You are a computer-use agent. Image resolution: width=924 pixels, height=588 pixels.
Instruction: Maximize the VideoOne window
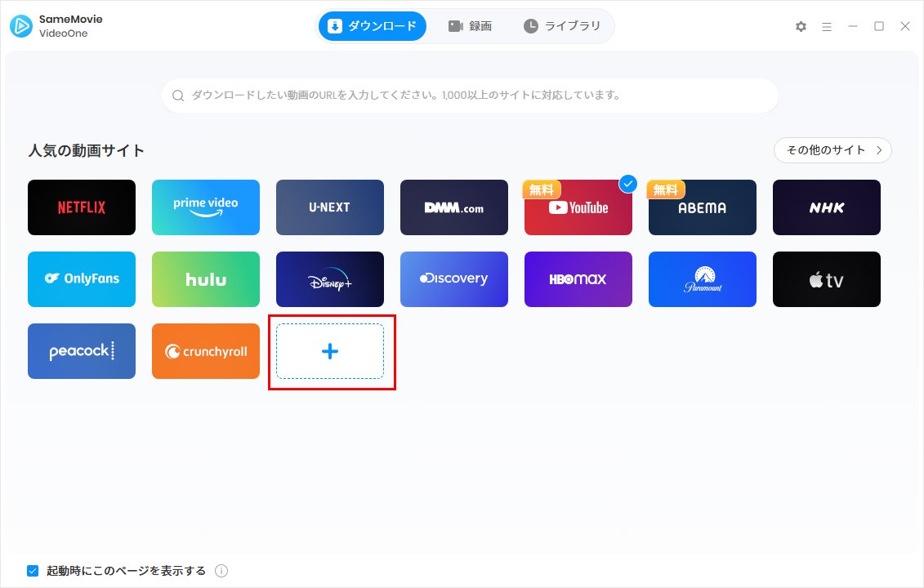[878, 26]
